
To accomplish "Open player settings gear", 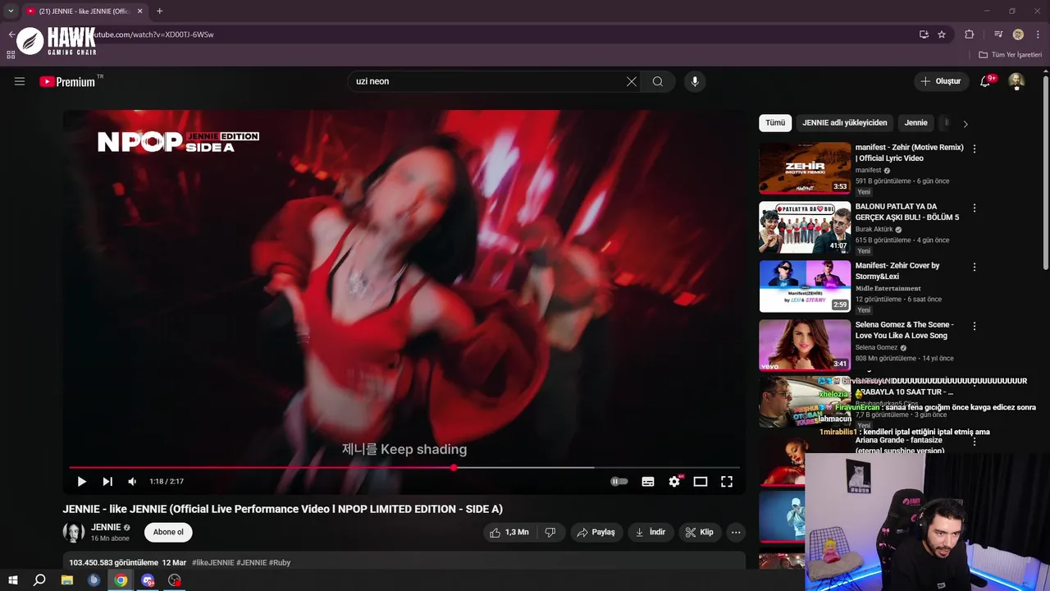I will pyautogui.click(x=674, y=482).
